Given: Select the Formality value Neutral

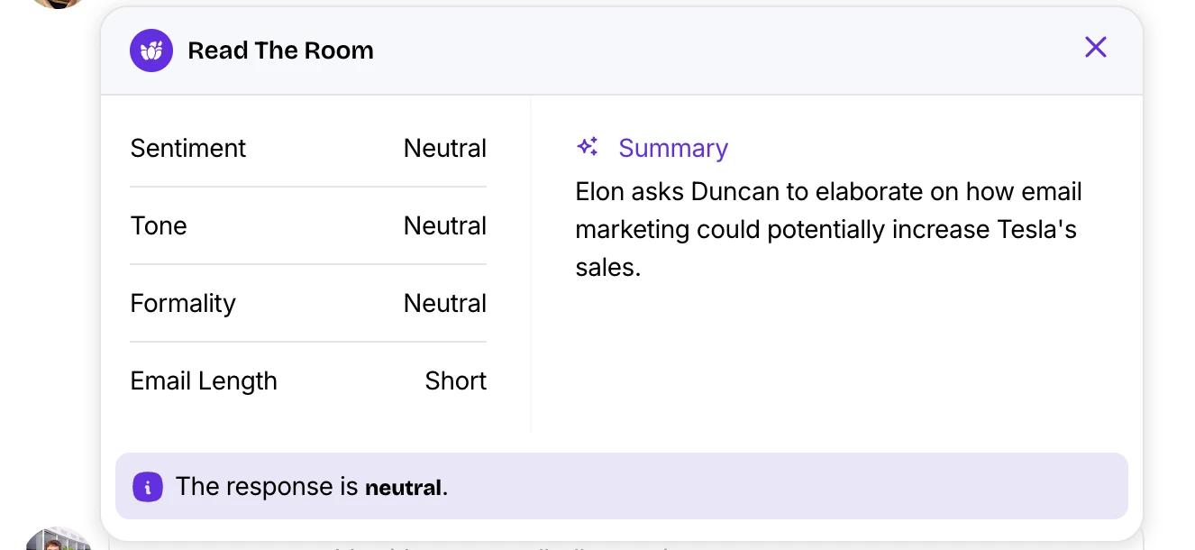Looking at the screenshot, I should 444,303.
